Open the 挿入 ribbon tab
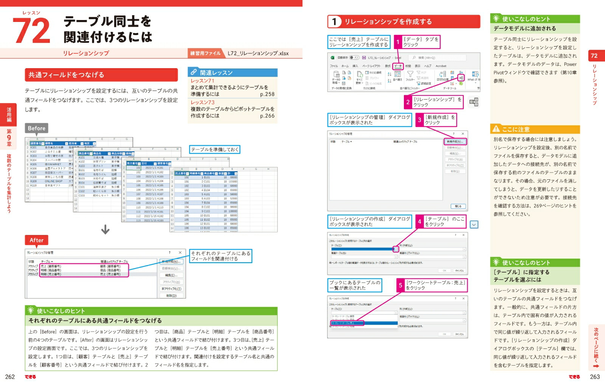The width and height of the screenshot is (605, 386). pyautogui.click(x=355, y=66)
